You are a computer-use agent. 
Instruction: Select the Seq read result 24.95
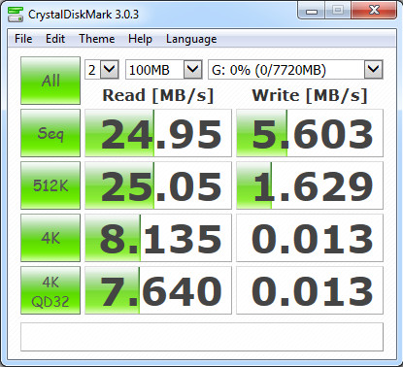tap(158, 133)
